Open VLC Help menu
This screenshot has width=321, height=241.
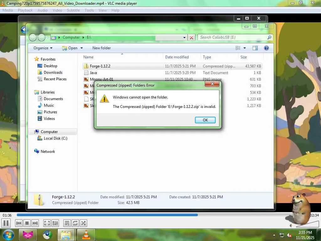115,10
